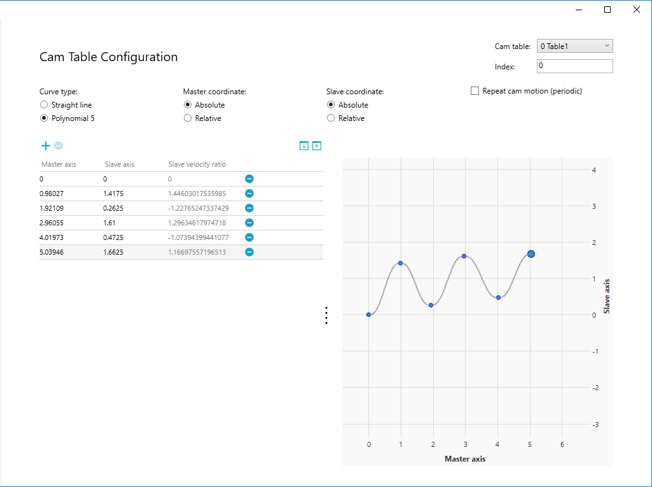The height and width of the screenshot is (487, 652).
Task: Select the large end point on the graph
Action: 531,254
